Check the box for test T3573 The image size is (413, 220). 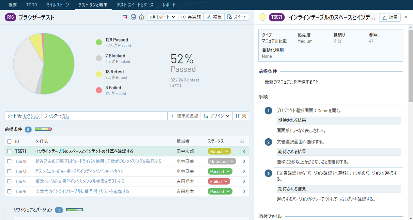click(x=9, y=171)
